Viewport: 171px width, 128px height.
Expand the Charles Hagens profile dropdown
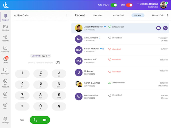pos(138,4)
